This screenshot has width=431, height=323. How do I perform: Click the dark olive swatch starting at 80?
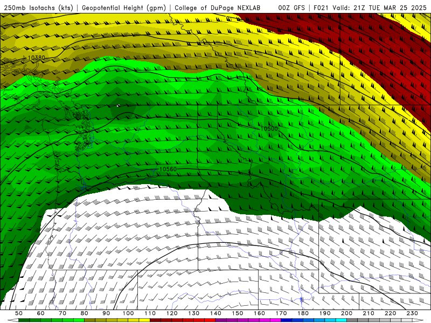(x=89, y=320)
